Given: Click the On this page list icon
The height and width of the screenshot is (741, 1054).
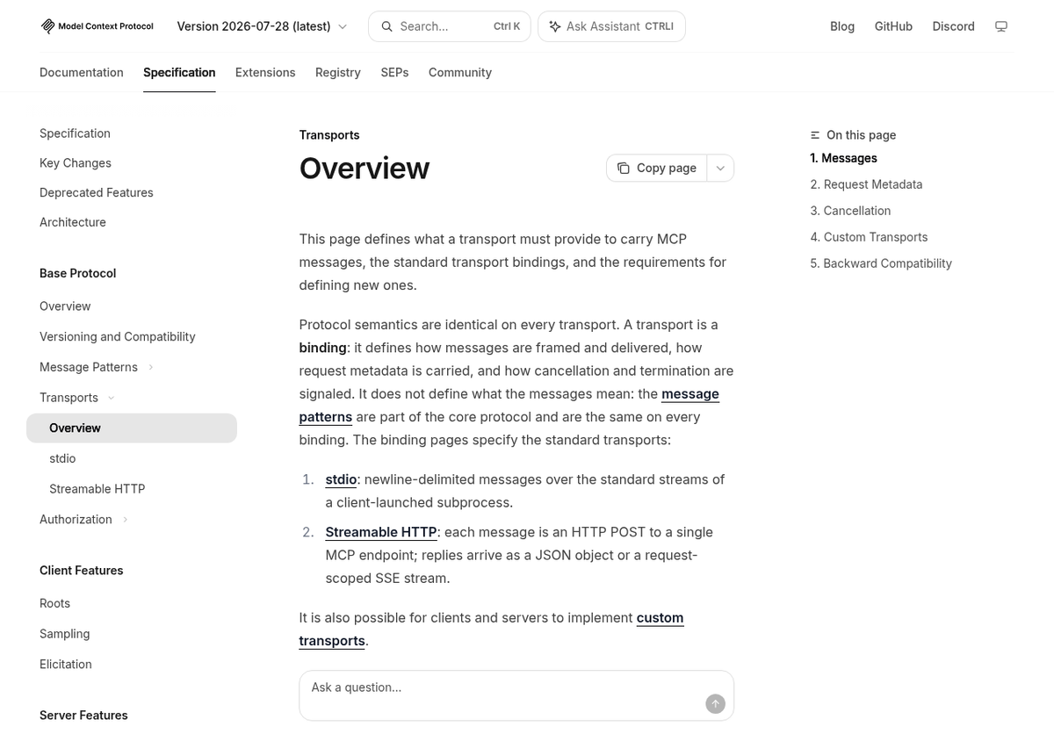Looking at the screenshot, I should (815, 135).
